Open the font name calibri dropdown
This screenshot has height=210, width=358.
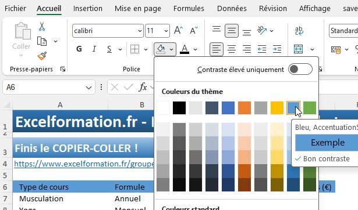[x=140, y=31]
